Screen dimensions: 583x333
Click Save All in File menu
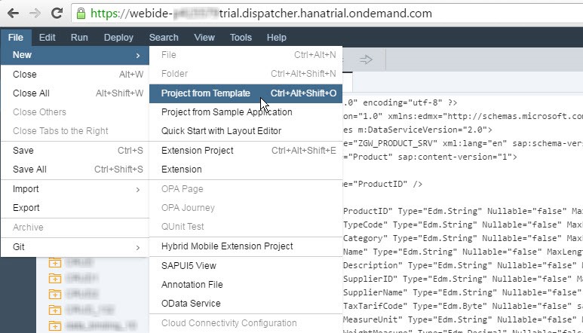point(29,170)
